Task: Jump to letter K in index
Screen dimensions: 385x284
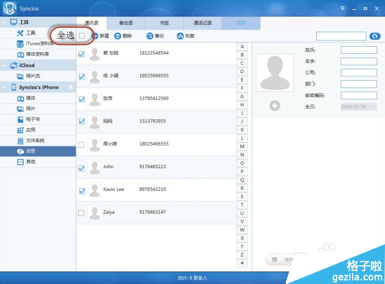Action: pos(242,130)
